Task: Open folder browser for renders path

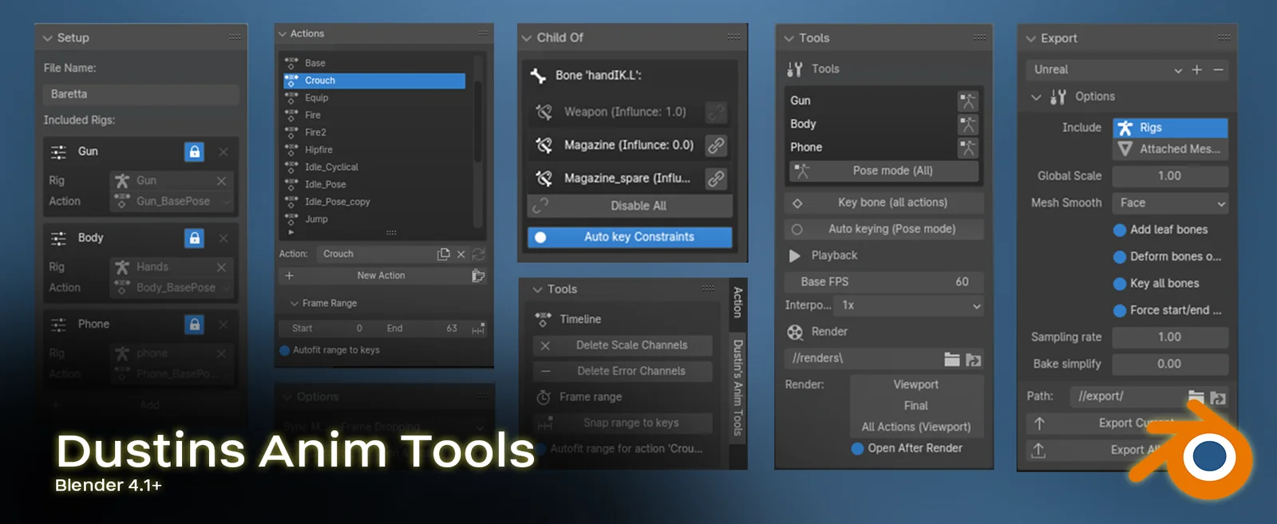Action: 951,359
